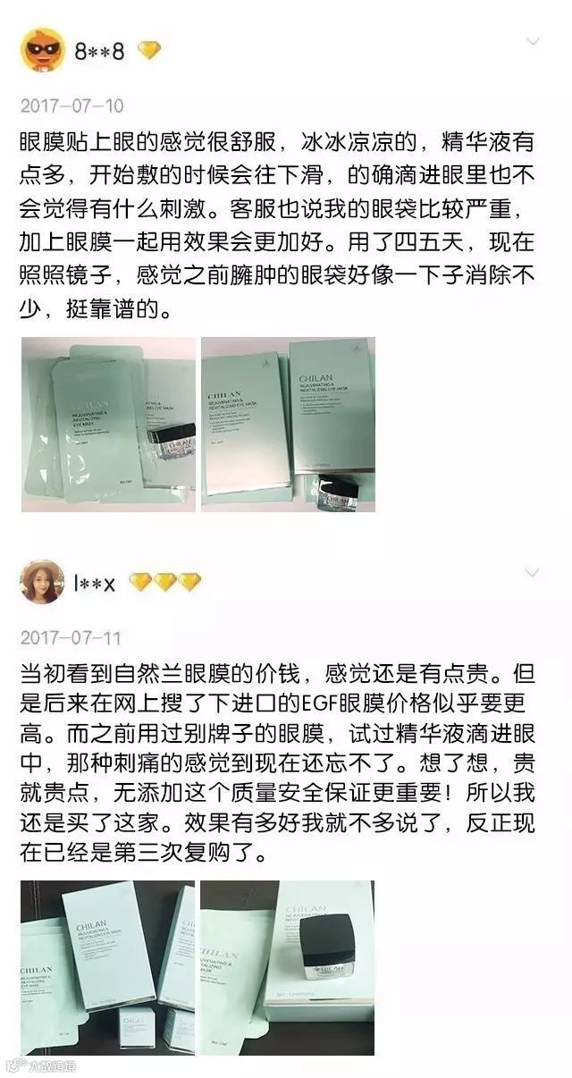Select the username l**x
Screen dimensions: 572x1078
96,583
